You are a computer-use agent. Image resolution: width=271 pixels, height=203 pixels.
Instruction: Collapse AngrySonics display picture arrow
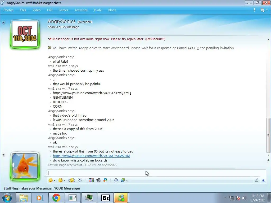pyautogui.click(x=3, y=22)
